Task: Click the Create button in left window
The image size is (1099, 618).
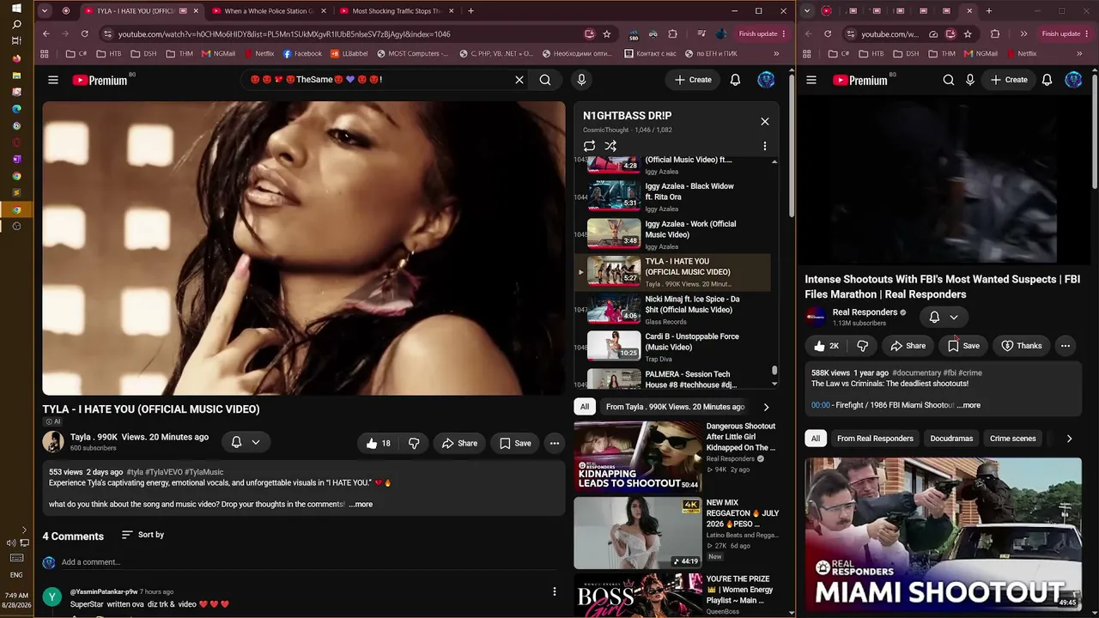Action: coord(693,80)
